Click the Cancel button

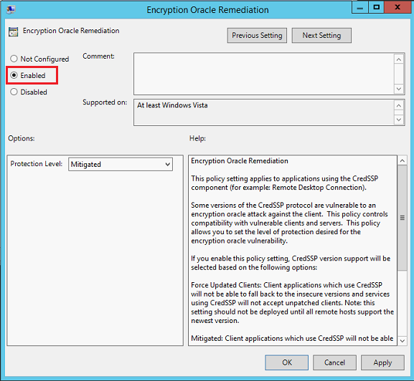[334, 362]
